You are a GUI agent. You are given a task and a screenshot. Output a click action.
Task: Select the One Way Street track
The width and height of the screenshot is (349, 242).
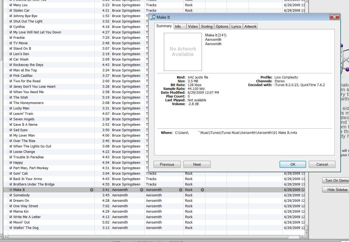[x=26, y=206]
